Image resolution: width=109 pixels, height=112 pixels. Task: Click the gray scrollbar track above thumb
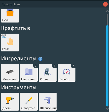(107, 19)
